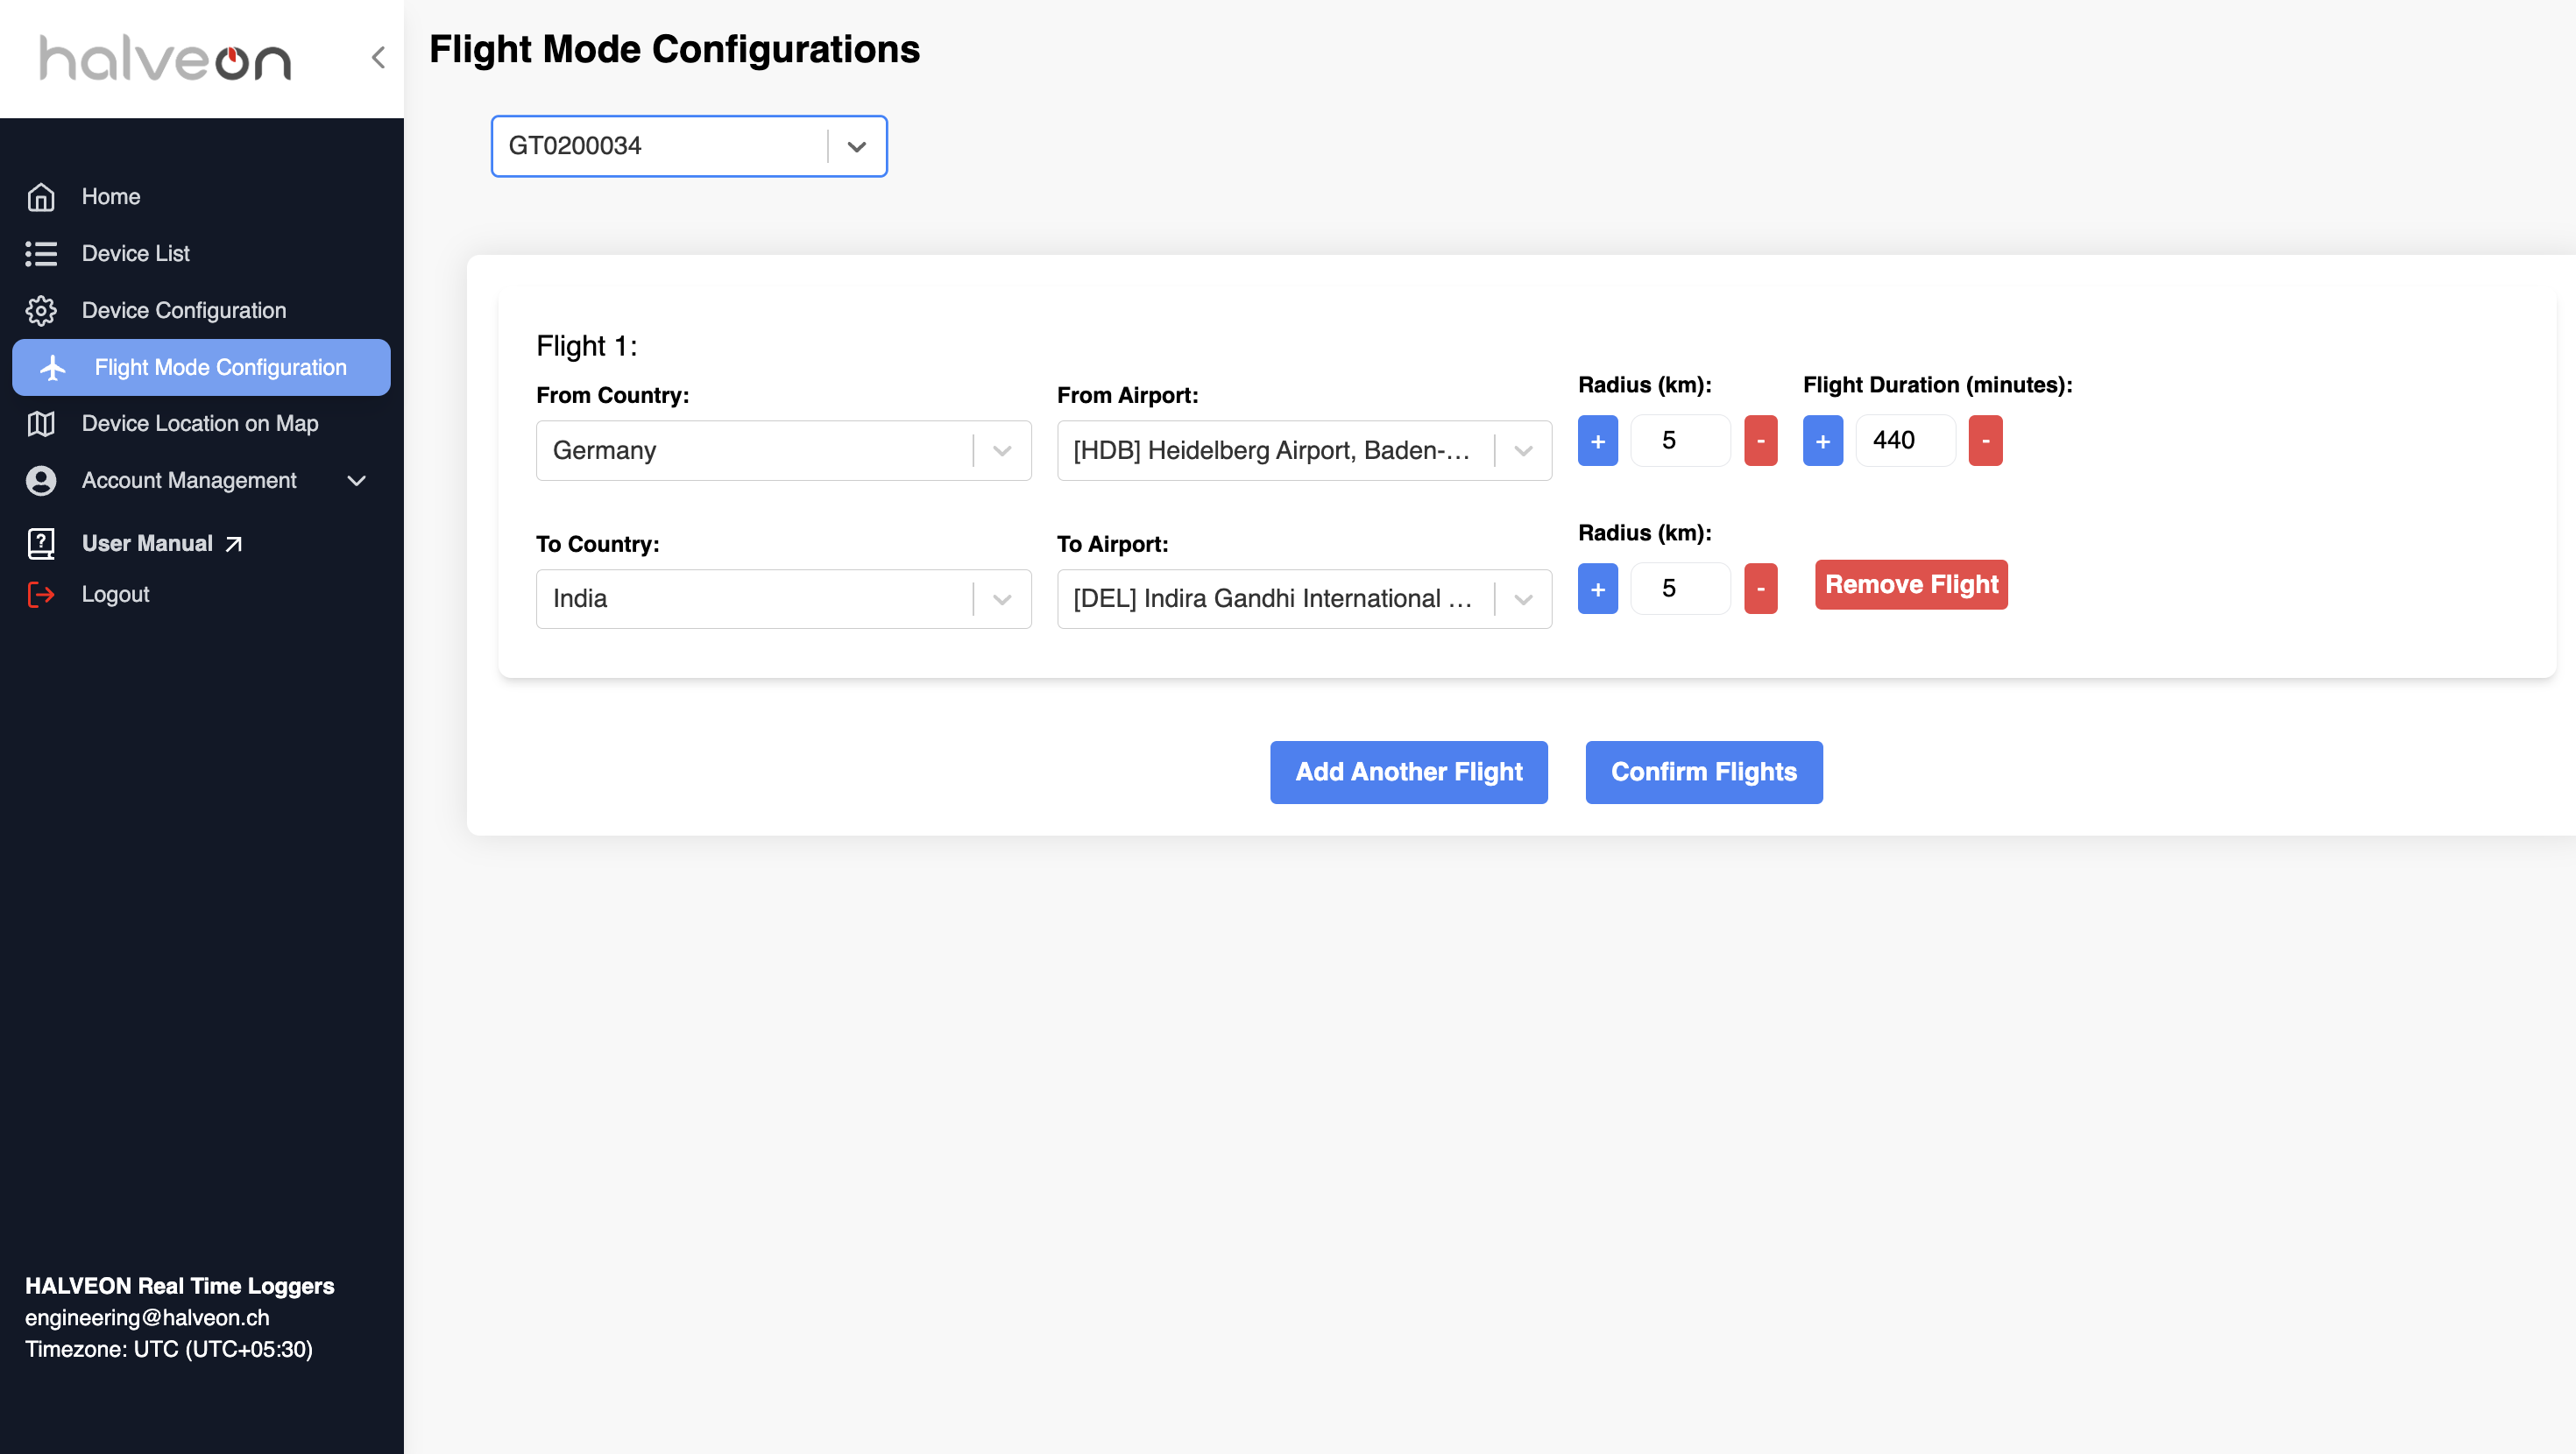This screenshot has height=1454, width=2576.
Task: Click the Account Management user icon
Action: pyautogui.click(x=41, y=481)
